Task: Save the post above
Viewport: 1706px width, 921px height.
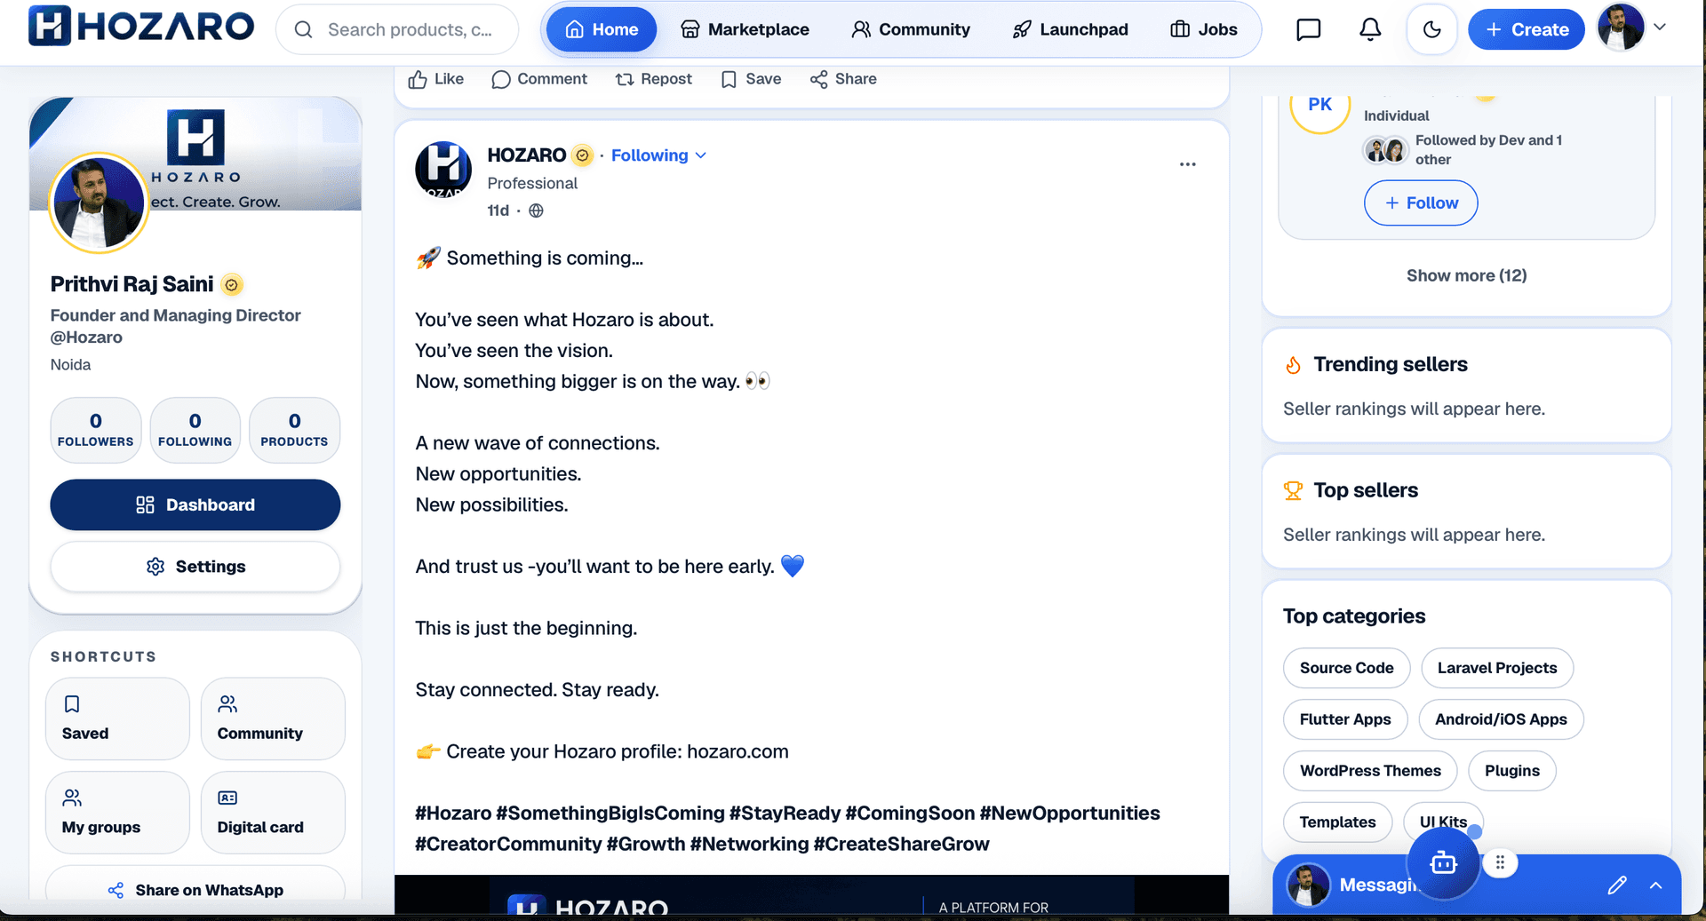Action: (751, 79)
